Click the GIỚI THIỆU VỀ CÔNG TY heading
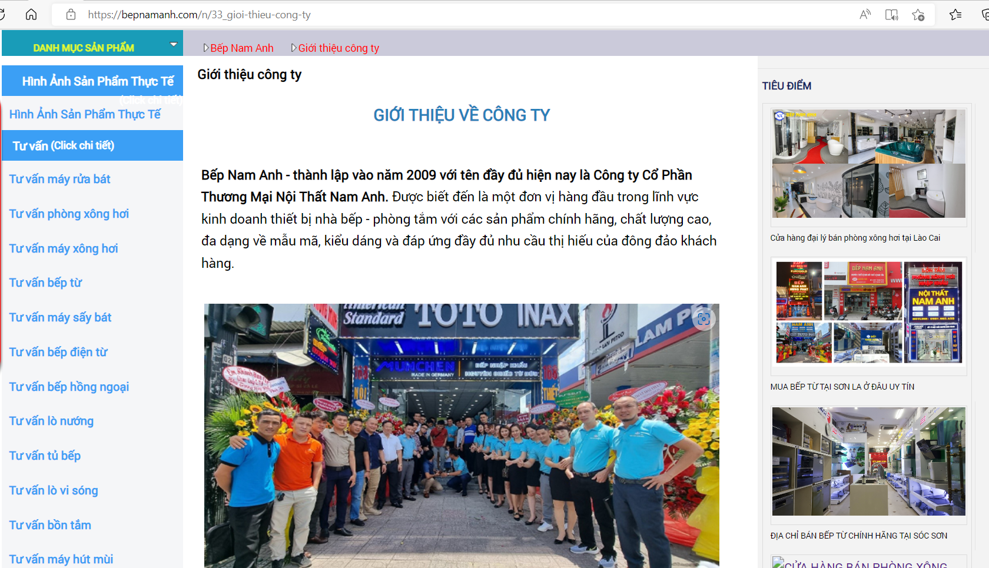 462,115
